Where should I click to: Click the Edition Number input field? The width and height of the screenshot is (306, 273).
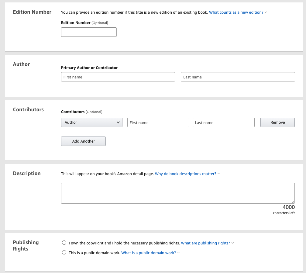[x=89, y=32]
